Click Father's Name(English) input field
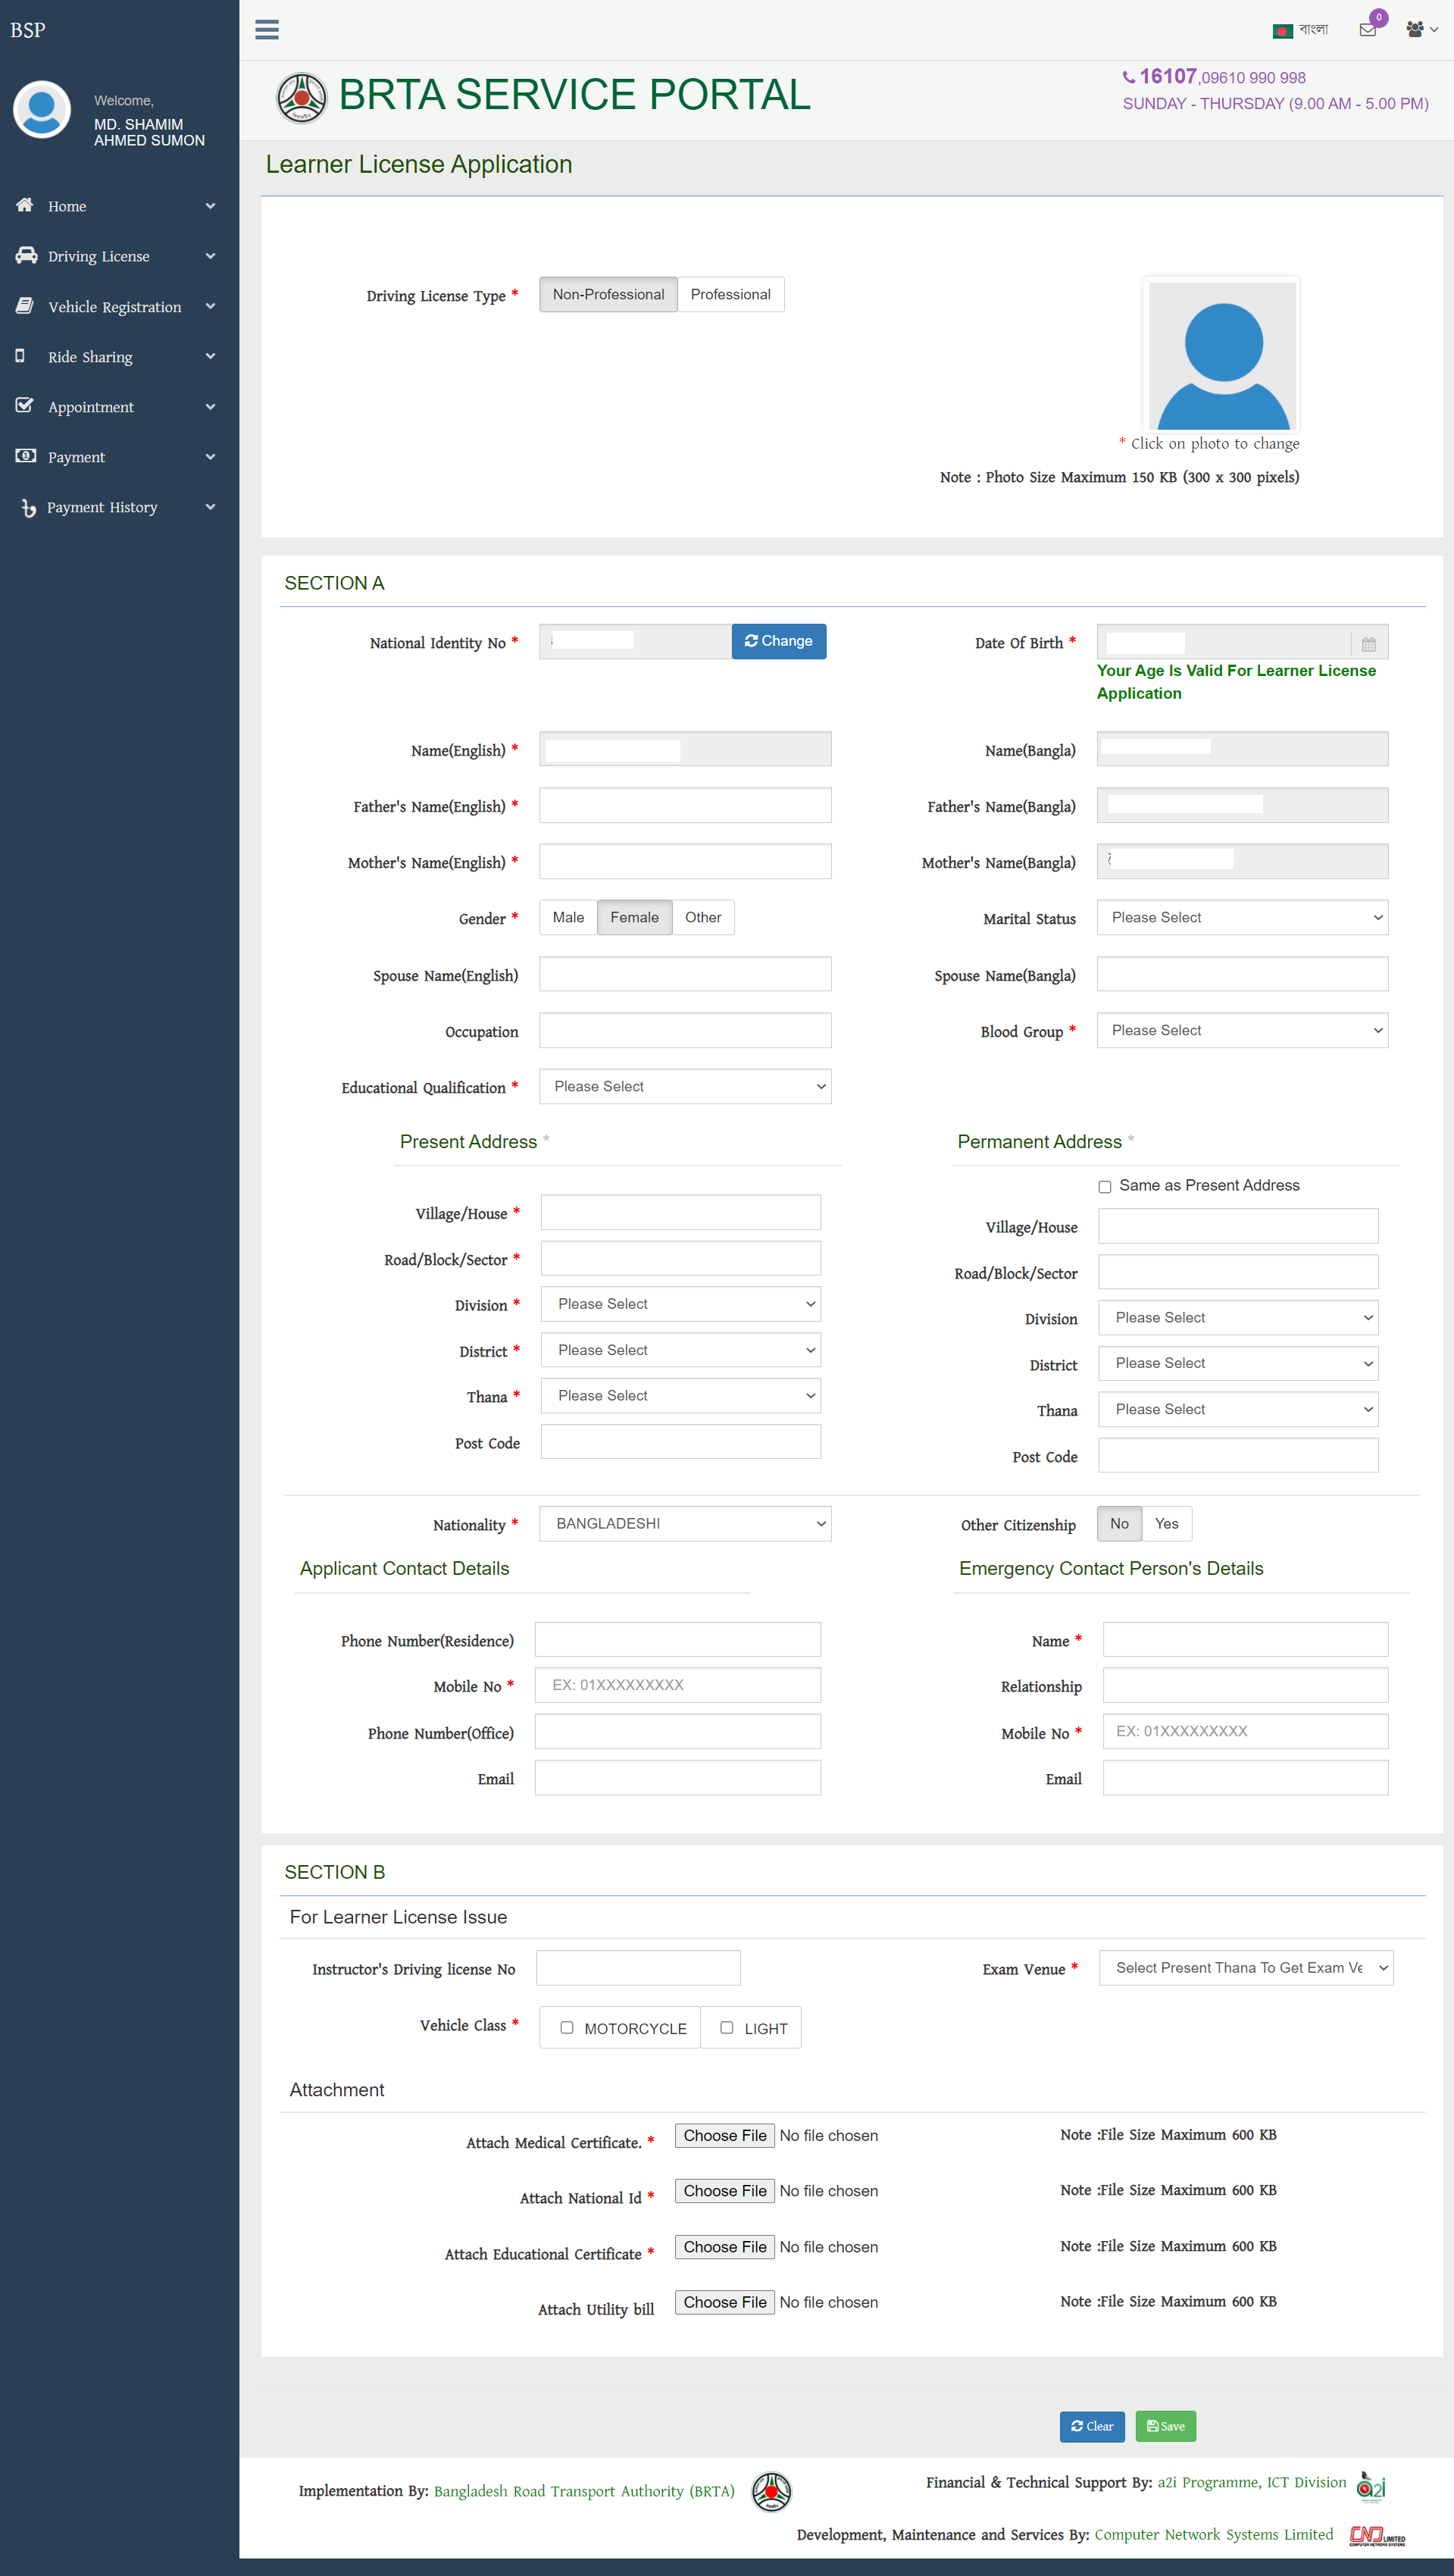Image resolution: width=1454 pixels, height=2576 pixels. tap(685, 805)
